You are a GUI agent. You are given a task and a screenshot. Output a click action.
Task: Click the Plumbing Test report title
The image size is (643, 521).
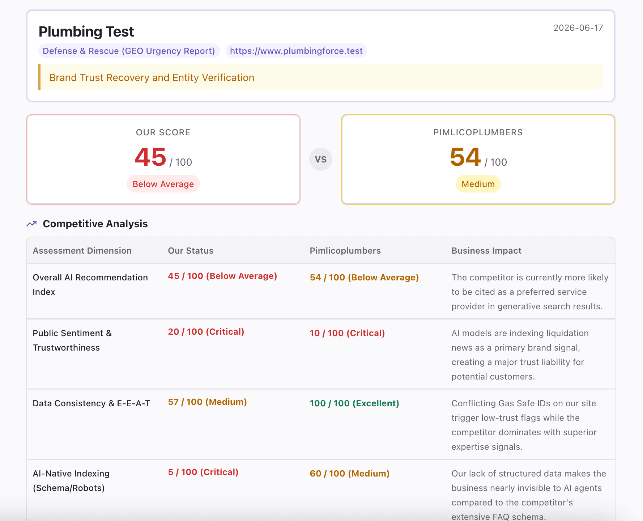[86, 31]
